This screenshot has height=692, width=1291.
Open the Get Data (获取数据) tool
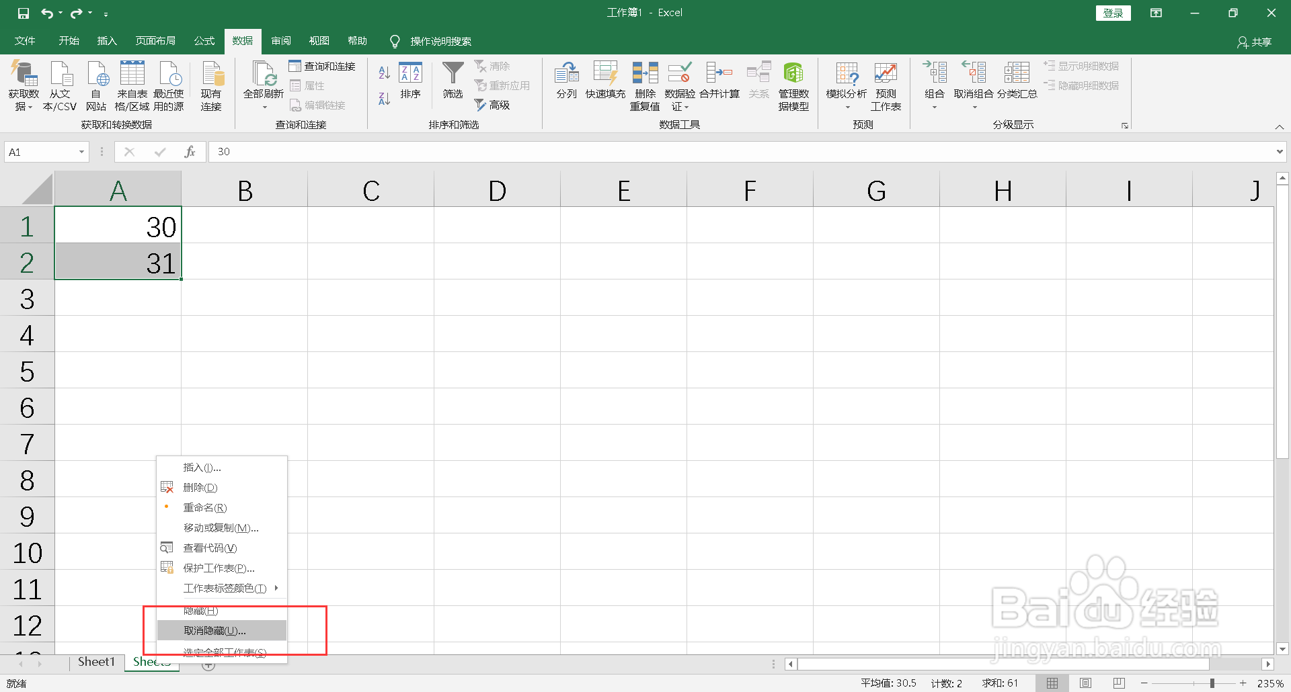coord(24,86)
